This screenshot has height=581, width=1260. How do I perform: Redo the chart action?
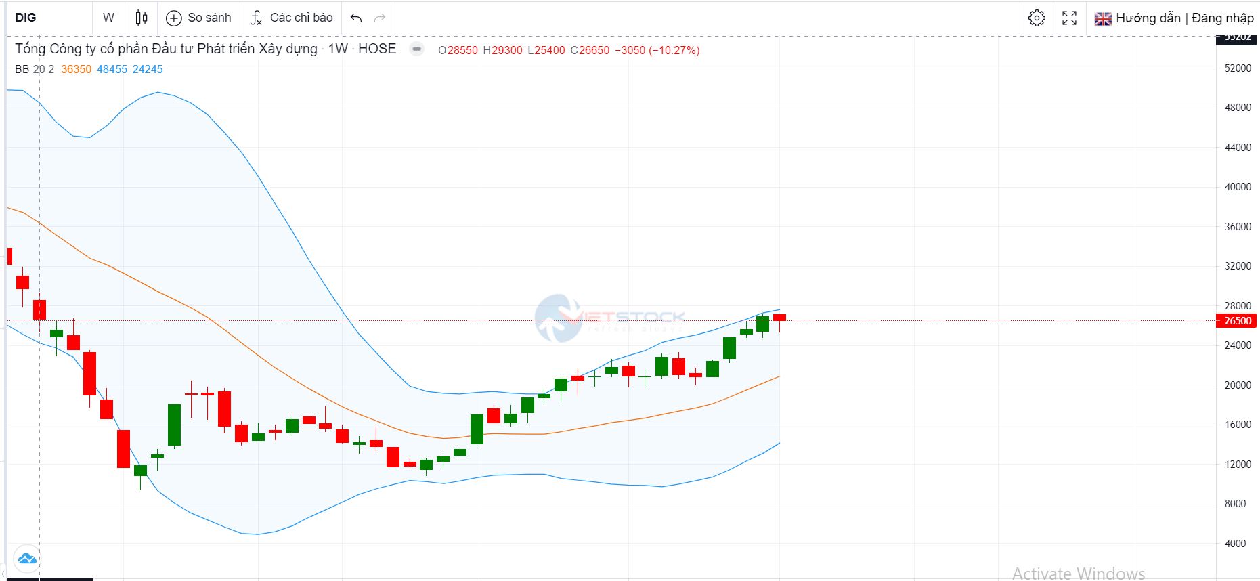tap(380, 18)
